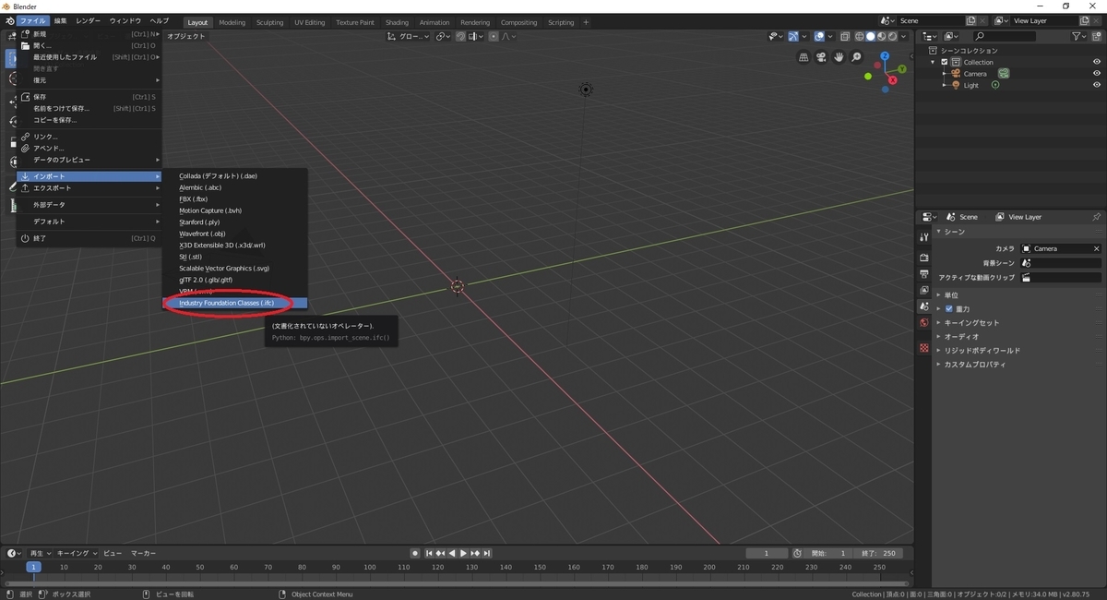Expand the キーイングセット panel
Viewport: 1107px width, 600px height.
tap(971, 322)
